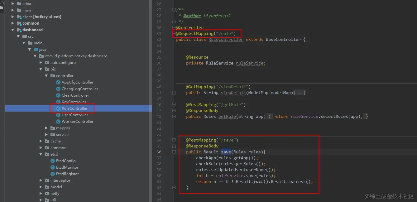The width and height of the screenshot is (417, 202).
Task: Click the EtcdMonitor class icon
Action: coord(52,167)
